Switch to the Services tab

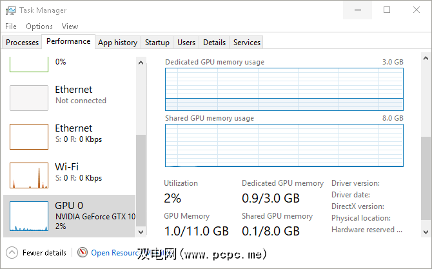point(247,43)
